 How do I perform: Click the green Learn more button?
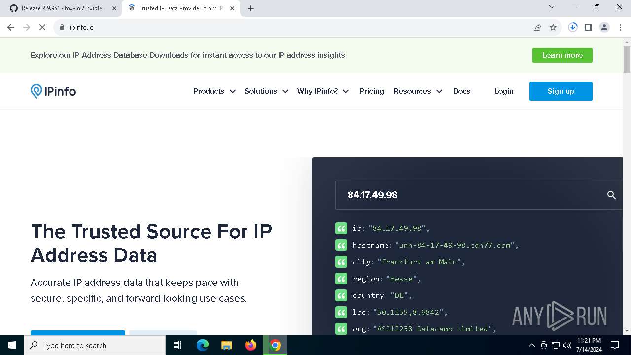562,55
